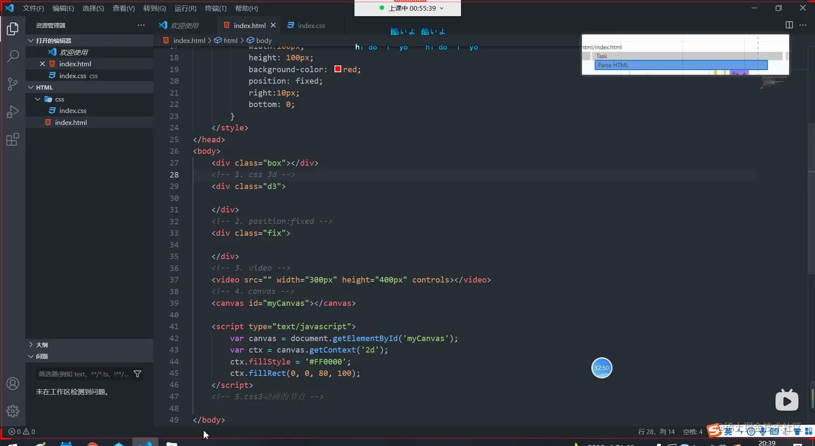Open the 选择(S) menu
The height and width of the screenshot is (446, 815).
(93, 8)
